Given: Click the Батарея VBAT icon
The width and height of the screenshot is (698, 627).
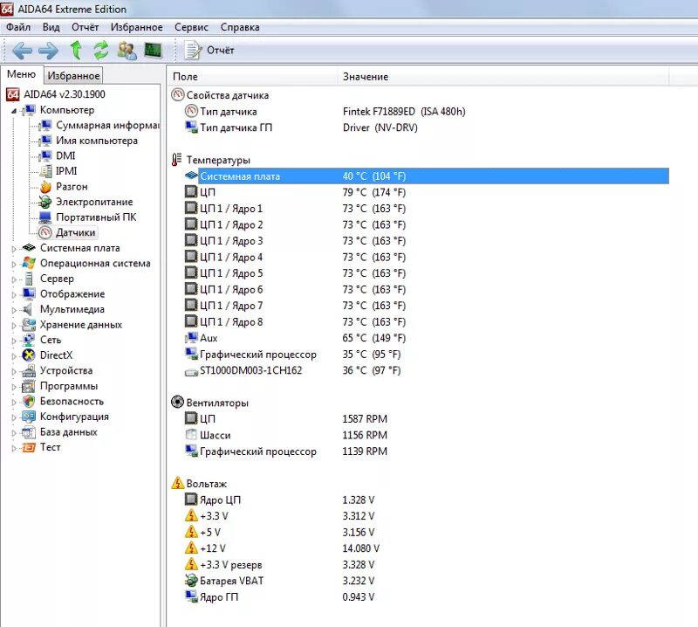Looking at the screenshot, I should [191, 580].
